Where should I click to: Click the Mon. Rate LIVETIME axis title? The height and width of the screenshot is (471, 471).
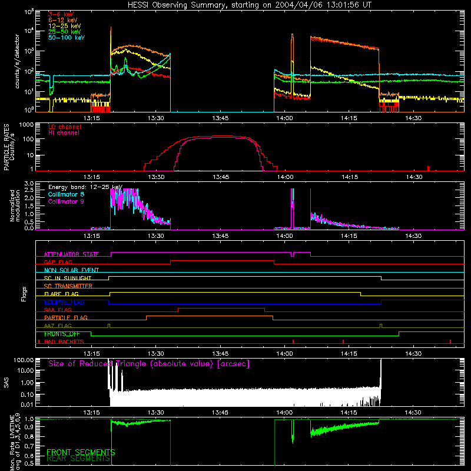point(15,442)
